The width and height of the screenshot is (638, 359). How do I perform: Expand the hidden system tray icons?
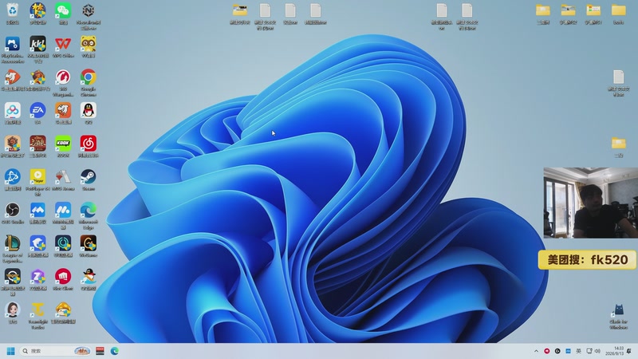[536, 351]
